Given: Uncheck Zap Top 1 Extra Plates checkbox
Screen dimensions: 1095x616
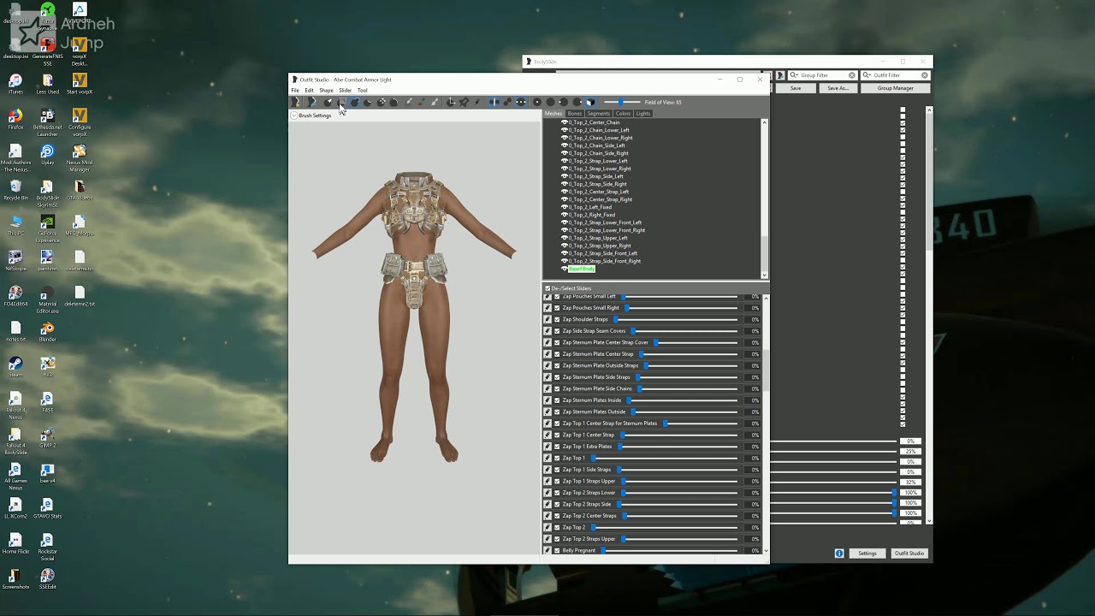Looking at the screenshot, I should coord(557,447).
